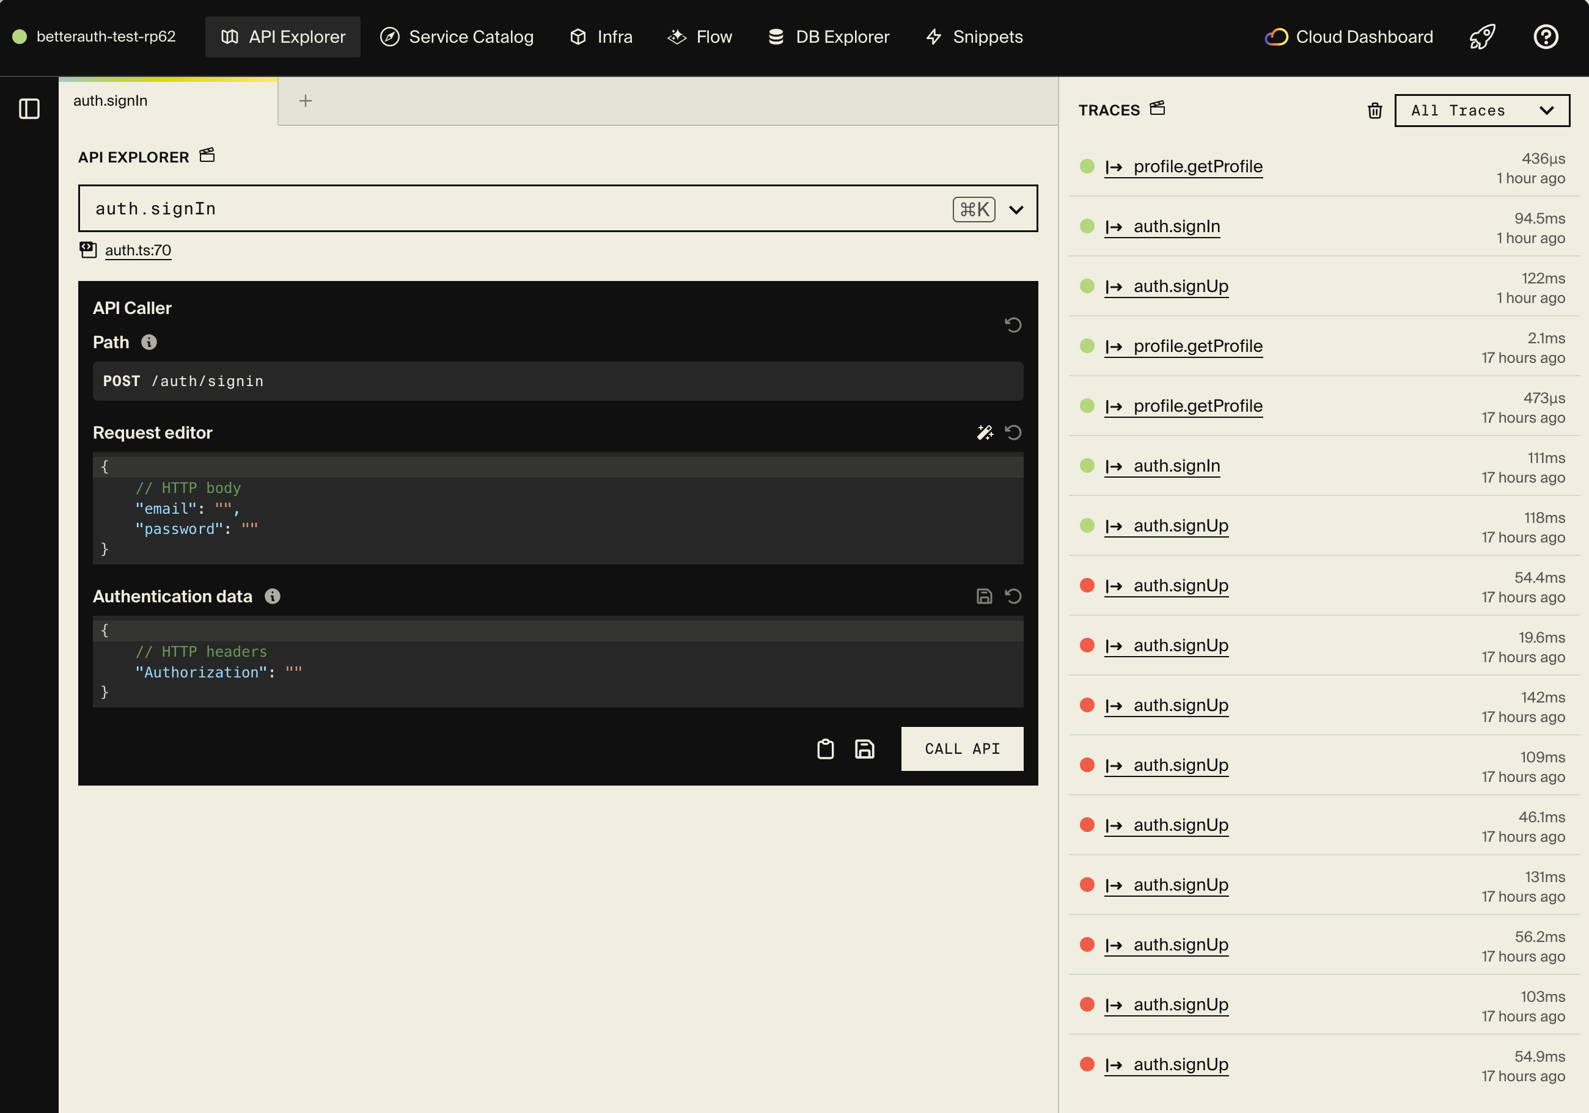Screen dimensions: 1589x1113
Task: Open the All Traces filter dropdown
Action: [x=1481, y=110]
